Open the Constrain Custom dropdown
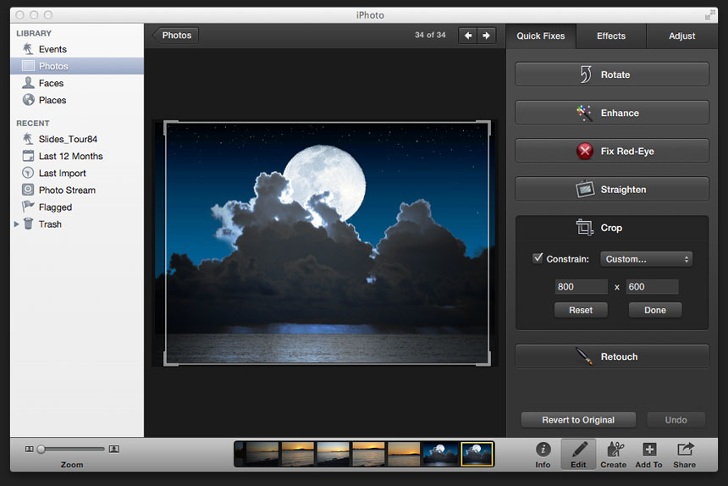This screenshot has width=728, height=486. 646,259
